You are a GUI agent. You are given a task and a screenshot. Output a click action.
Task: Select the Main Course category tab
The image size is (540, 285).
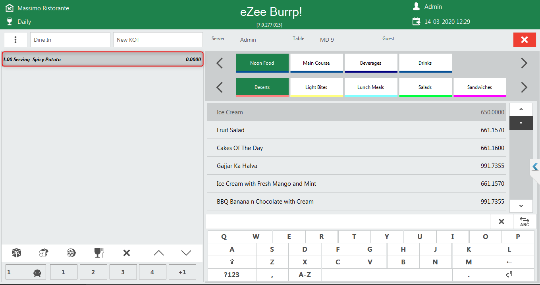coord(316,63)
